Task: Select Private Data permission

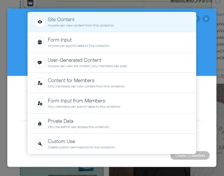Action: click(112, 124)
